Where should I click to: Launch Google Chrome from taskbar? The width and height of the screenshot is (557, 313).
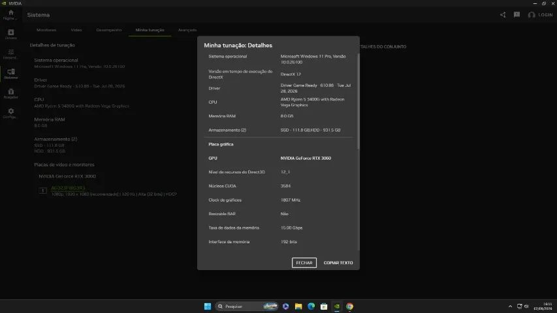coord(349,306)
